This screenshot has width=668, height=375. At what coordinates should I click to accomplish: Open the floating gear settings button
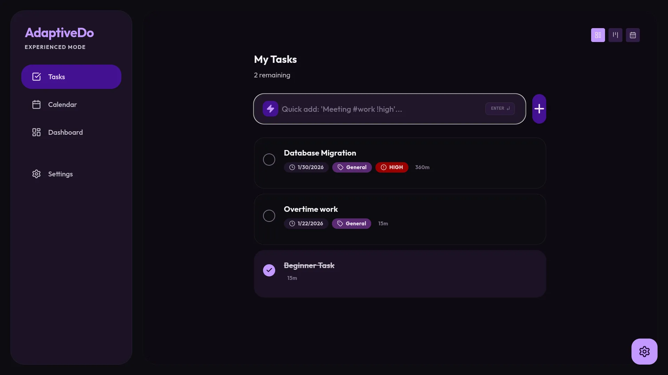[x=644, y=351]
